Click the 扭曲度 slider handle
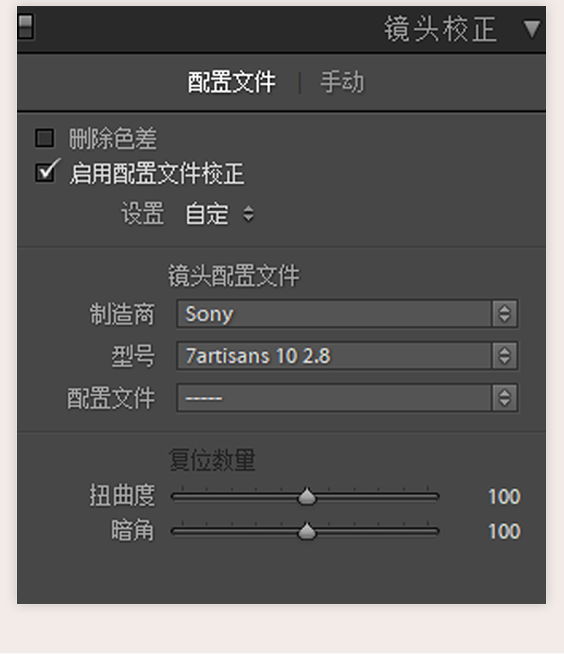This screenshot has width=564, height=654. click(x=307, y=496)
